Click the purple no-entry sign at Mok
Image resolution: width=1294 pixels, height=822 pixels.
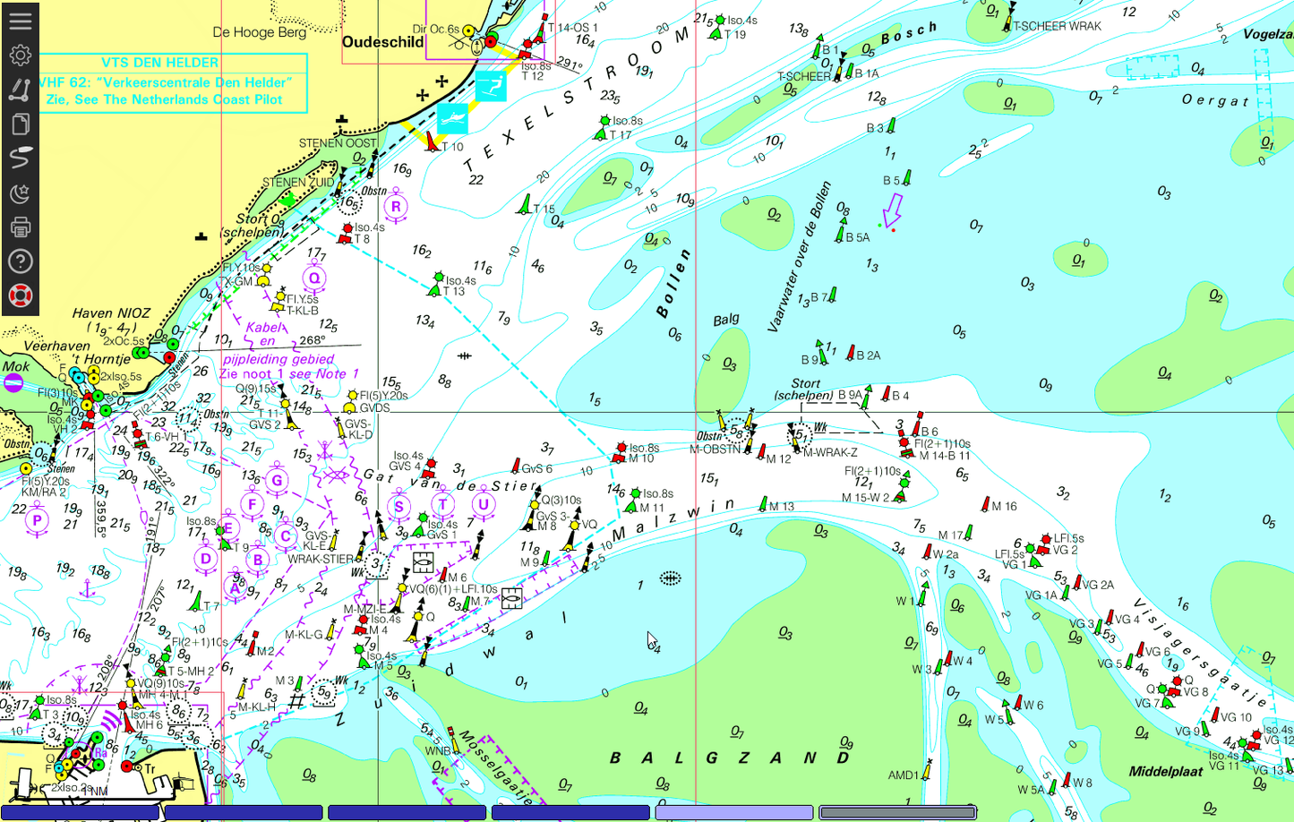[13, 383]
